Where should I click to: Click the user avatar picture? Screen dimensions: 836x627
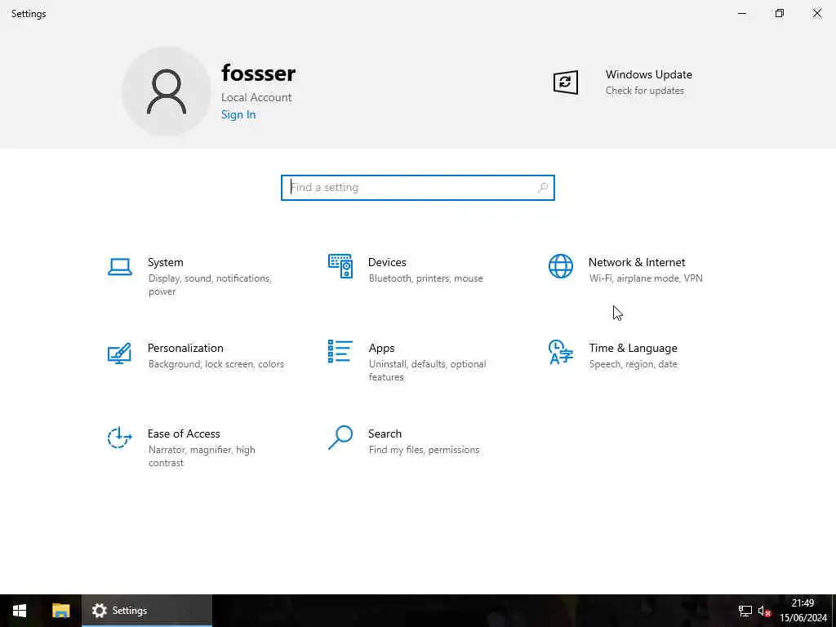click(x=167, y=91)
